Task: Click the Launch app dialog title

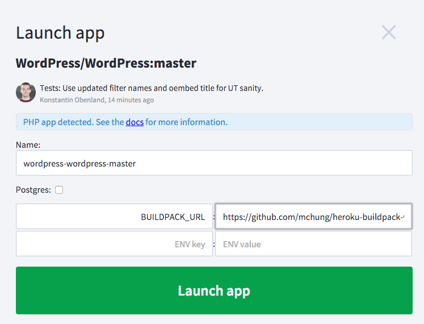Action: (60, 33)
